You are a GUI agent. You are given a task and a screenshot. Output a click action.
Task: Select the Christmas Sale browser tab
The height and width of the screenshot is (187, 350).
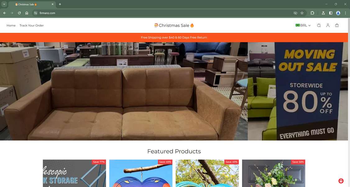32,4
